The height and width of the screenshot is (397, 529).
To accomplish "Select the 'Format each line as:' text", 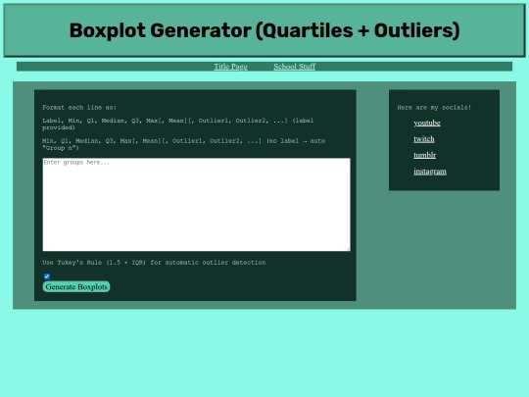I will click(x=79, y=108).
